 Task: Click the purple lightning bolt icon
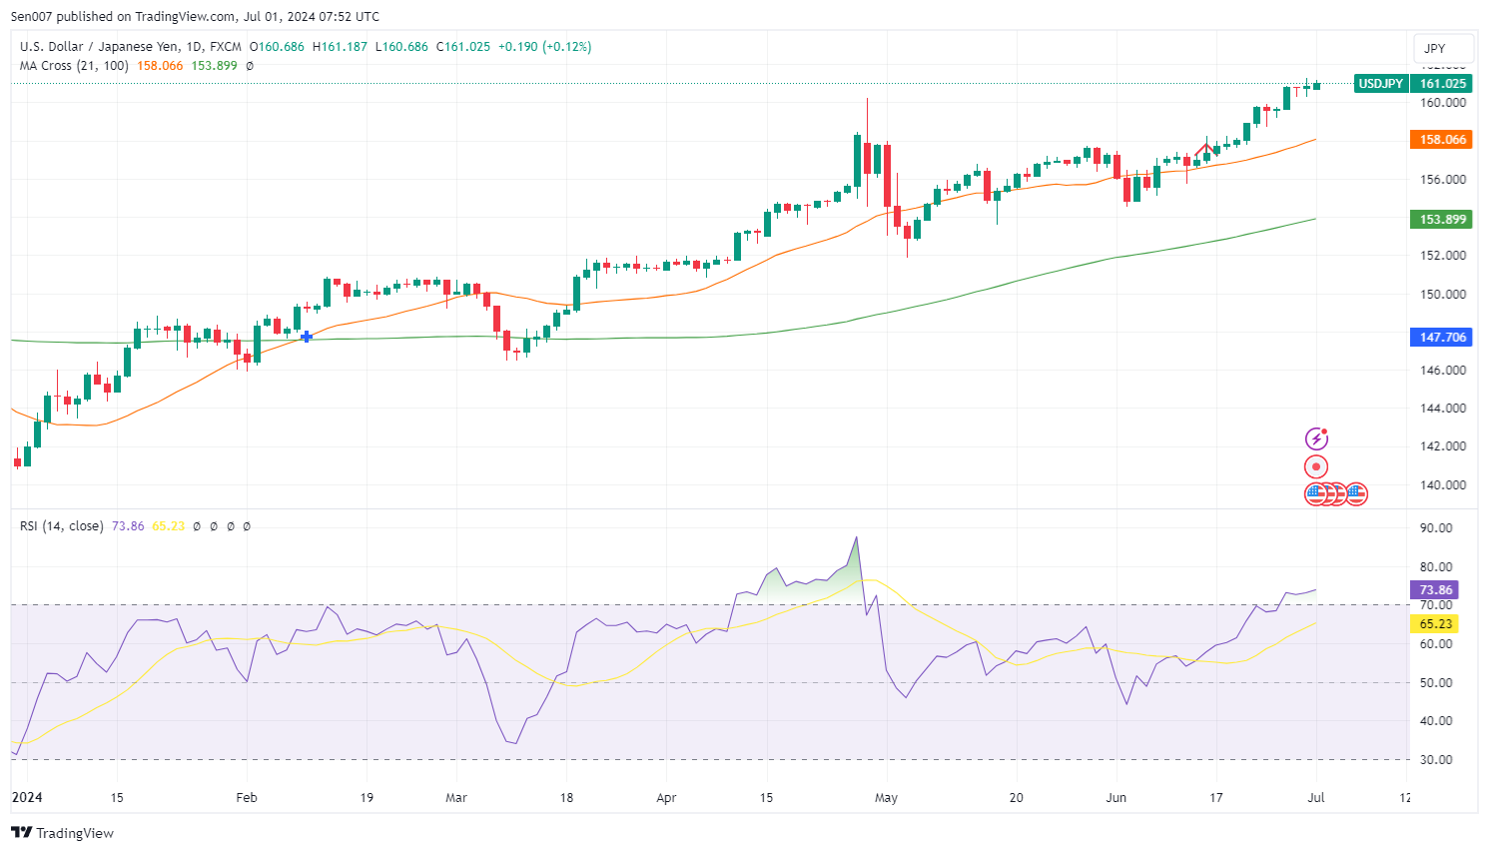tap(1316, 438)
